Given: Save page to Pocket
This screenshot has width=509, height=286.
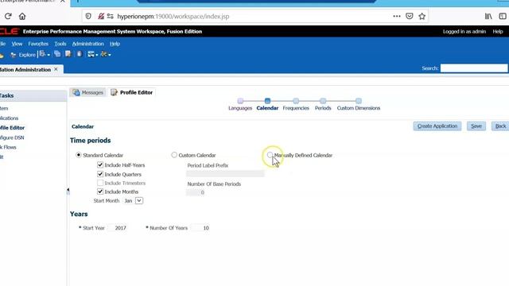Looking at the screenshot, I should click(410, 16).
